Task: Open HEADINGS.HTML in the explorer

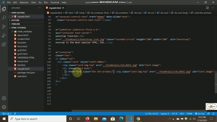Action: pyautogui.click(x=26, y=58)
